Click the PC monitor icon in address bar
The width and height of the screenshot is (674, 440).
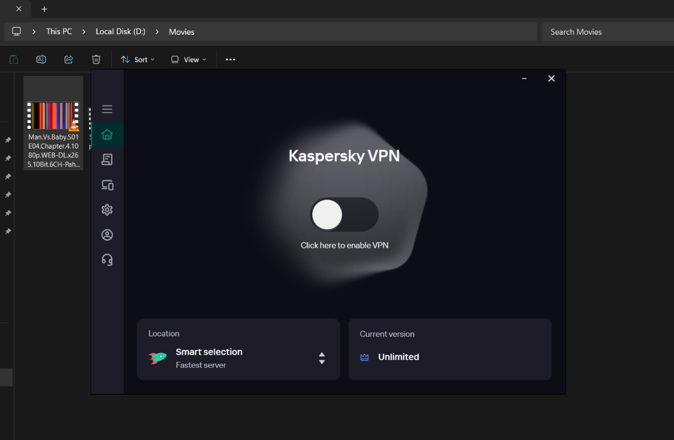coord(17,31)
